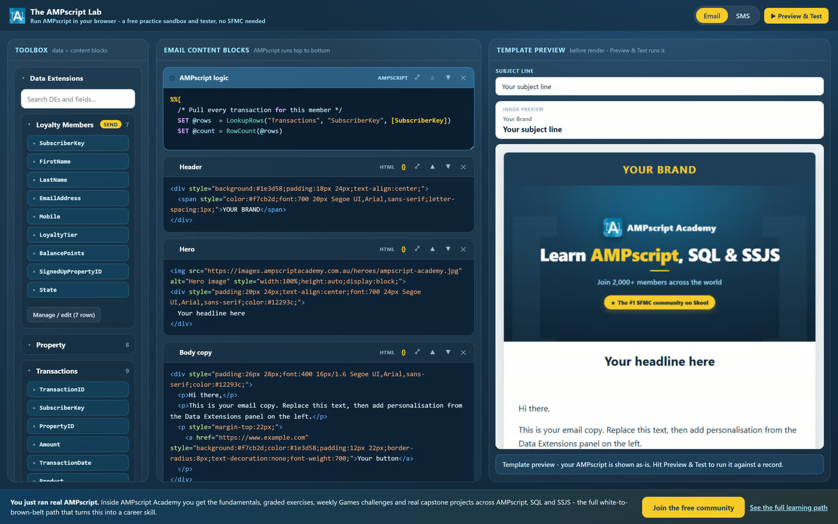This screenshot has width=838, height=524.
Task: Select TransactionDate field chip
Action: (x=78, y=463)
